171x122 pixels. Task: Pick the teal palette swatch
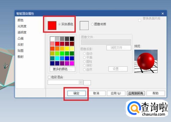pyautogui.click(x=52, y=58)
